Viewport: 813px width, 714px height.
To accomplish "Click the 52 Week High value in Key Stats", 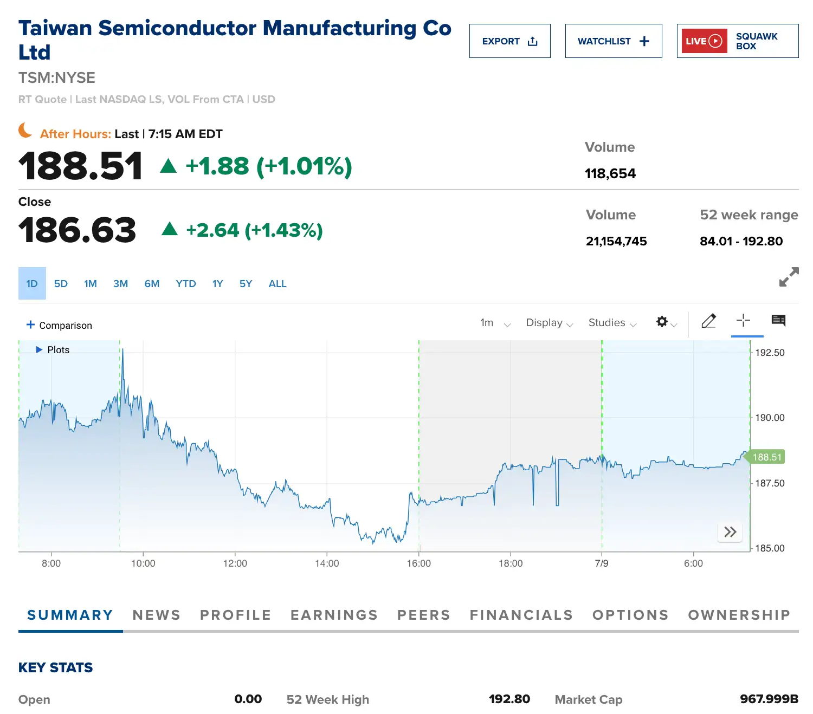I will [x=509, y=699].
